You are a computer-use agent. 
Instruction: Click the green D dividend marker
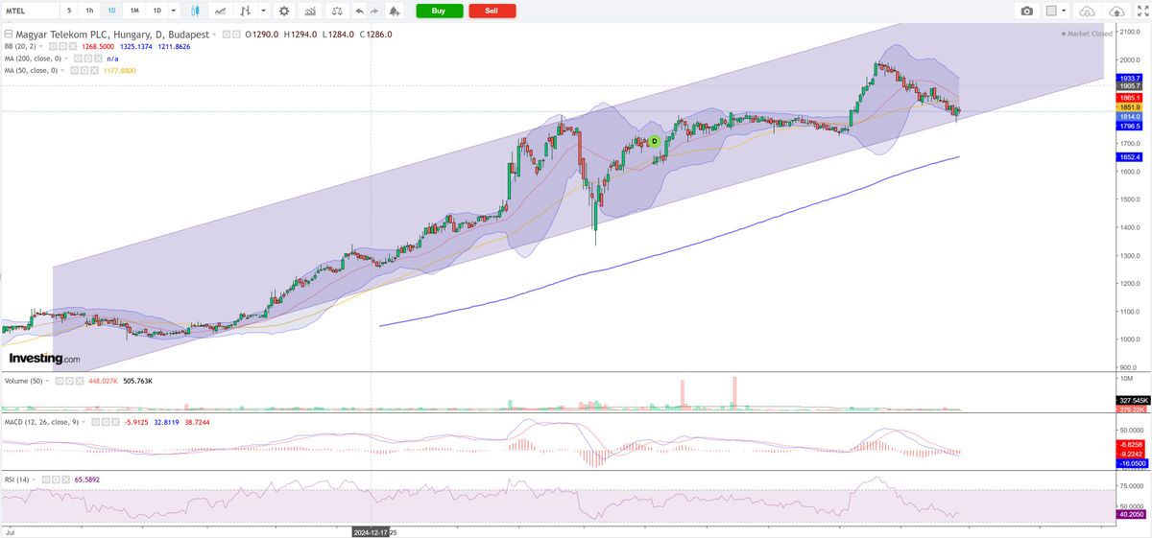point(655,141)
